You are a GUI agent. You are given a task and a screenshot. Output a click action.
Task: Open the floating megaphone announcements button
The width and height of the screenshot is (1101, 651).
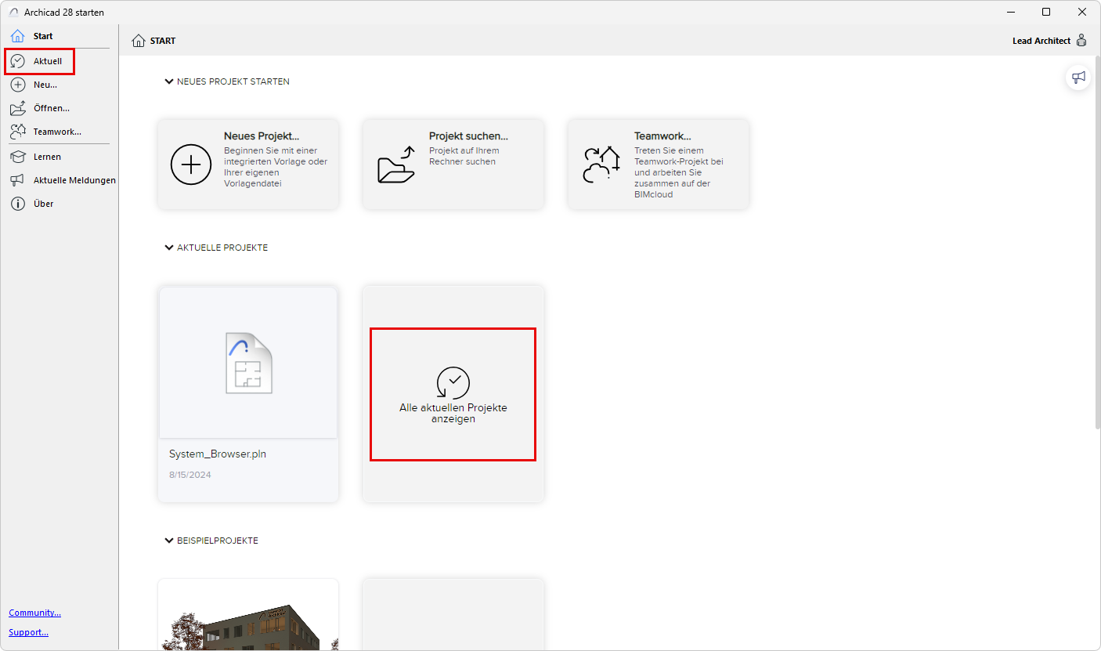coord(1079,78)
